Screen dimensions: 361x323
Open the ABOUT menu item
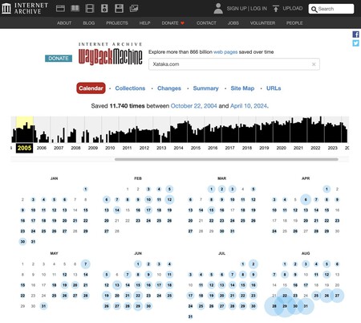coord(64,23)
